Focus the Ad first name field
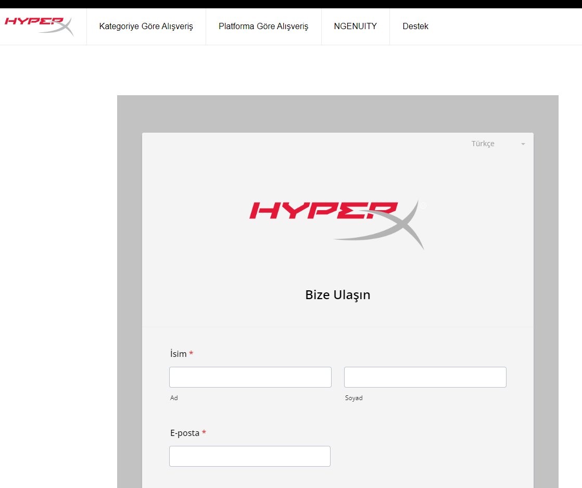Screen dimensions: 582x488 point(250,377)
